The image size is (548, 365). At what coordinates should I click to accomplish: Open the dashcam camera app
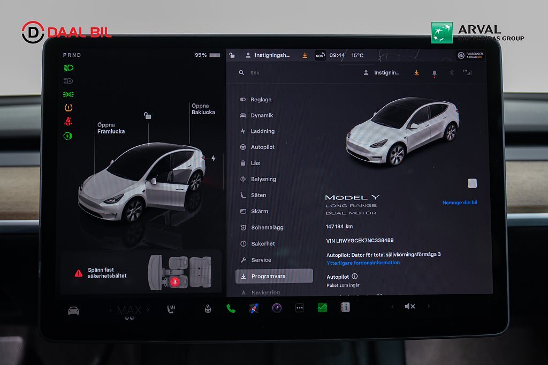click(x=277, y=308)
